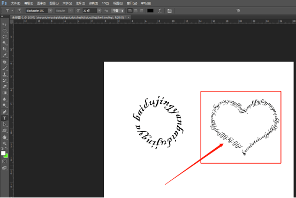Select the Move tool
This screenshot has height=198, width=296.
tap(4, 25)
